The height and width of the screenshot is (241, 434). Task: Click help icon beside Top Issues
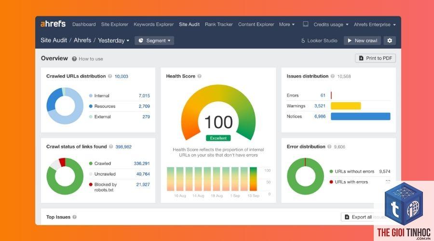pyautogui.click(x=74, y=217)
